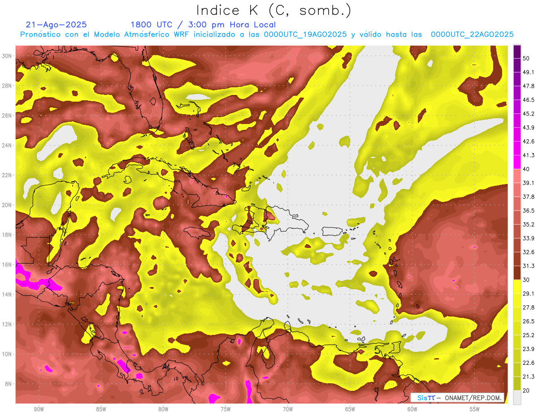
Task: Click the title "Indice K (C, somb.)"
Action: tap(274, 10)
